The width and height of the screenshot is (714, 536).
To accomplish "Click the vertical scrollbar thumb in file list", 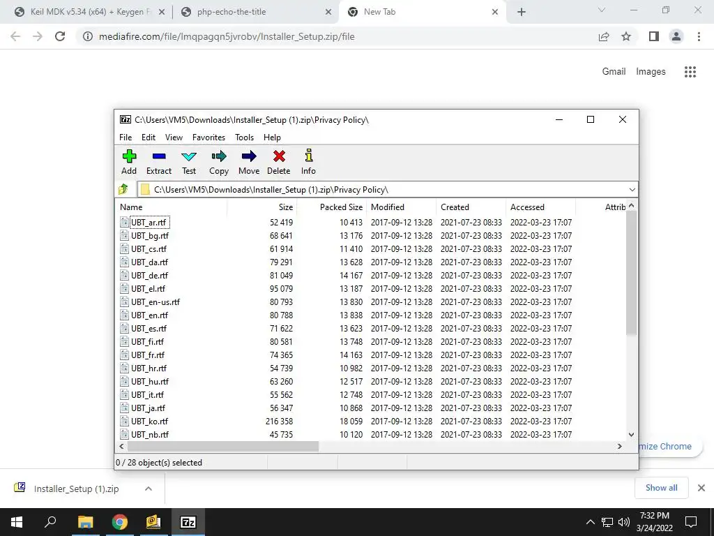I will [631, 274].
